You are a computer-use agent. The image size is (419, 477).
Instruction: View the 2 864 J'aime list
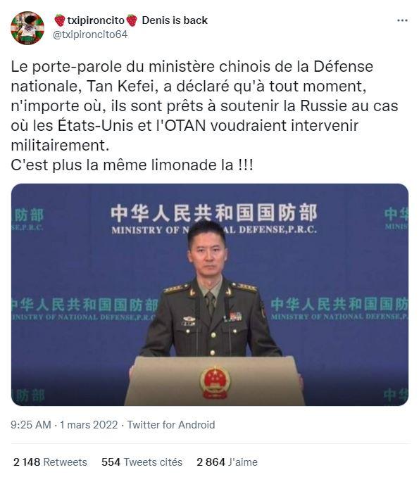pos(227,462)
